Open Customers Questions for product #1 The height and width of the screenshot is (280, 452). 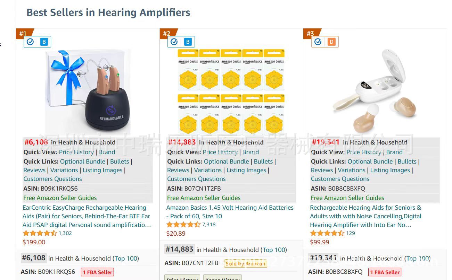point(52,179)
